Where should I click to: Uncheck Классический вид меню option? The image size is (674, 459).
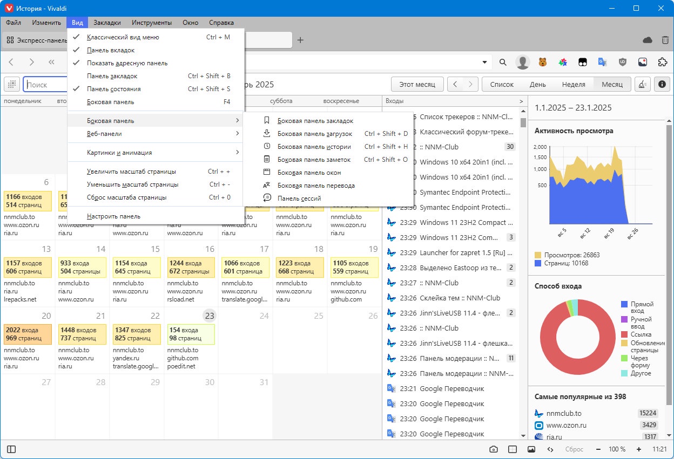(x=156, y=37)
